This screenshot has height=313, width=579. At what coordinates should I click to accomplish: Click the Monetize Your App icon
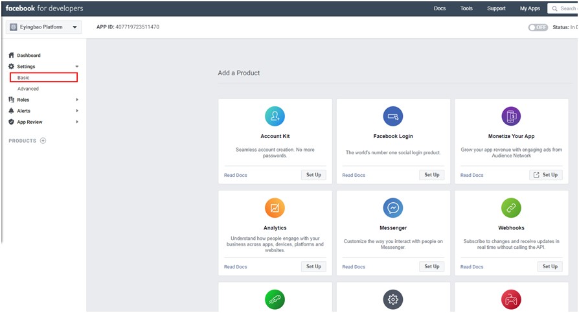[x=511, y=116]
